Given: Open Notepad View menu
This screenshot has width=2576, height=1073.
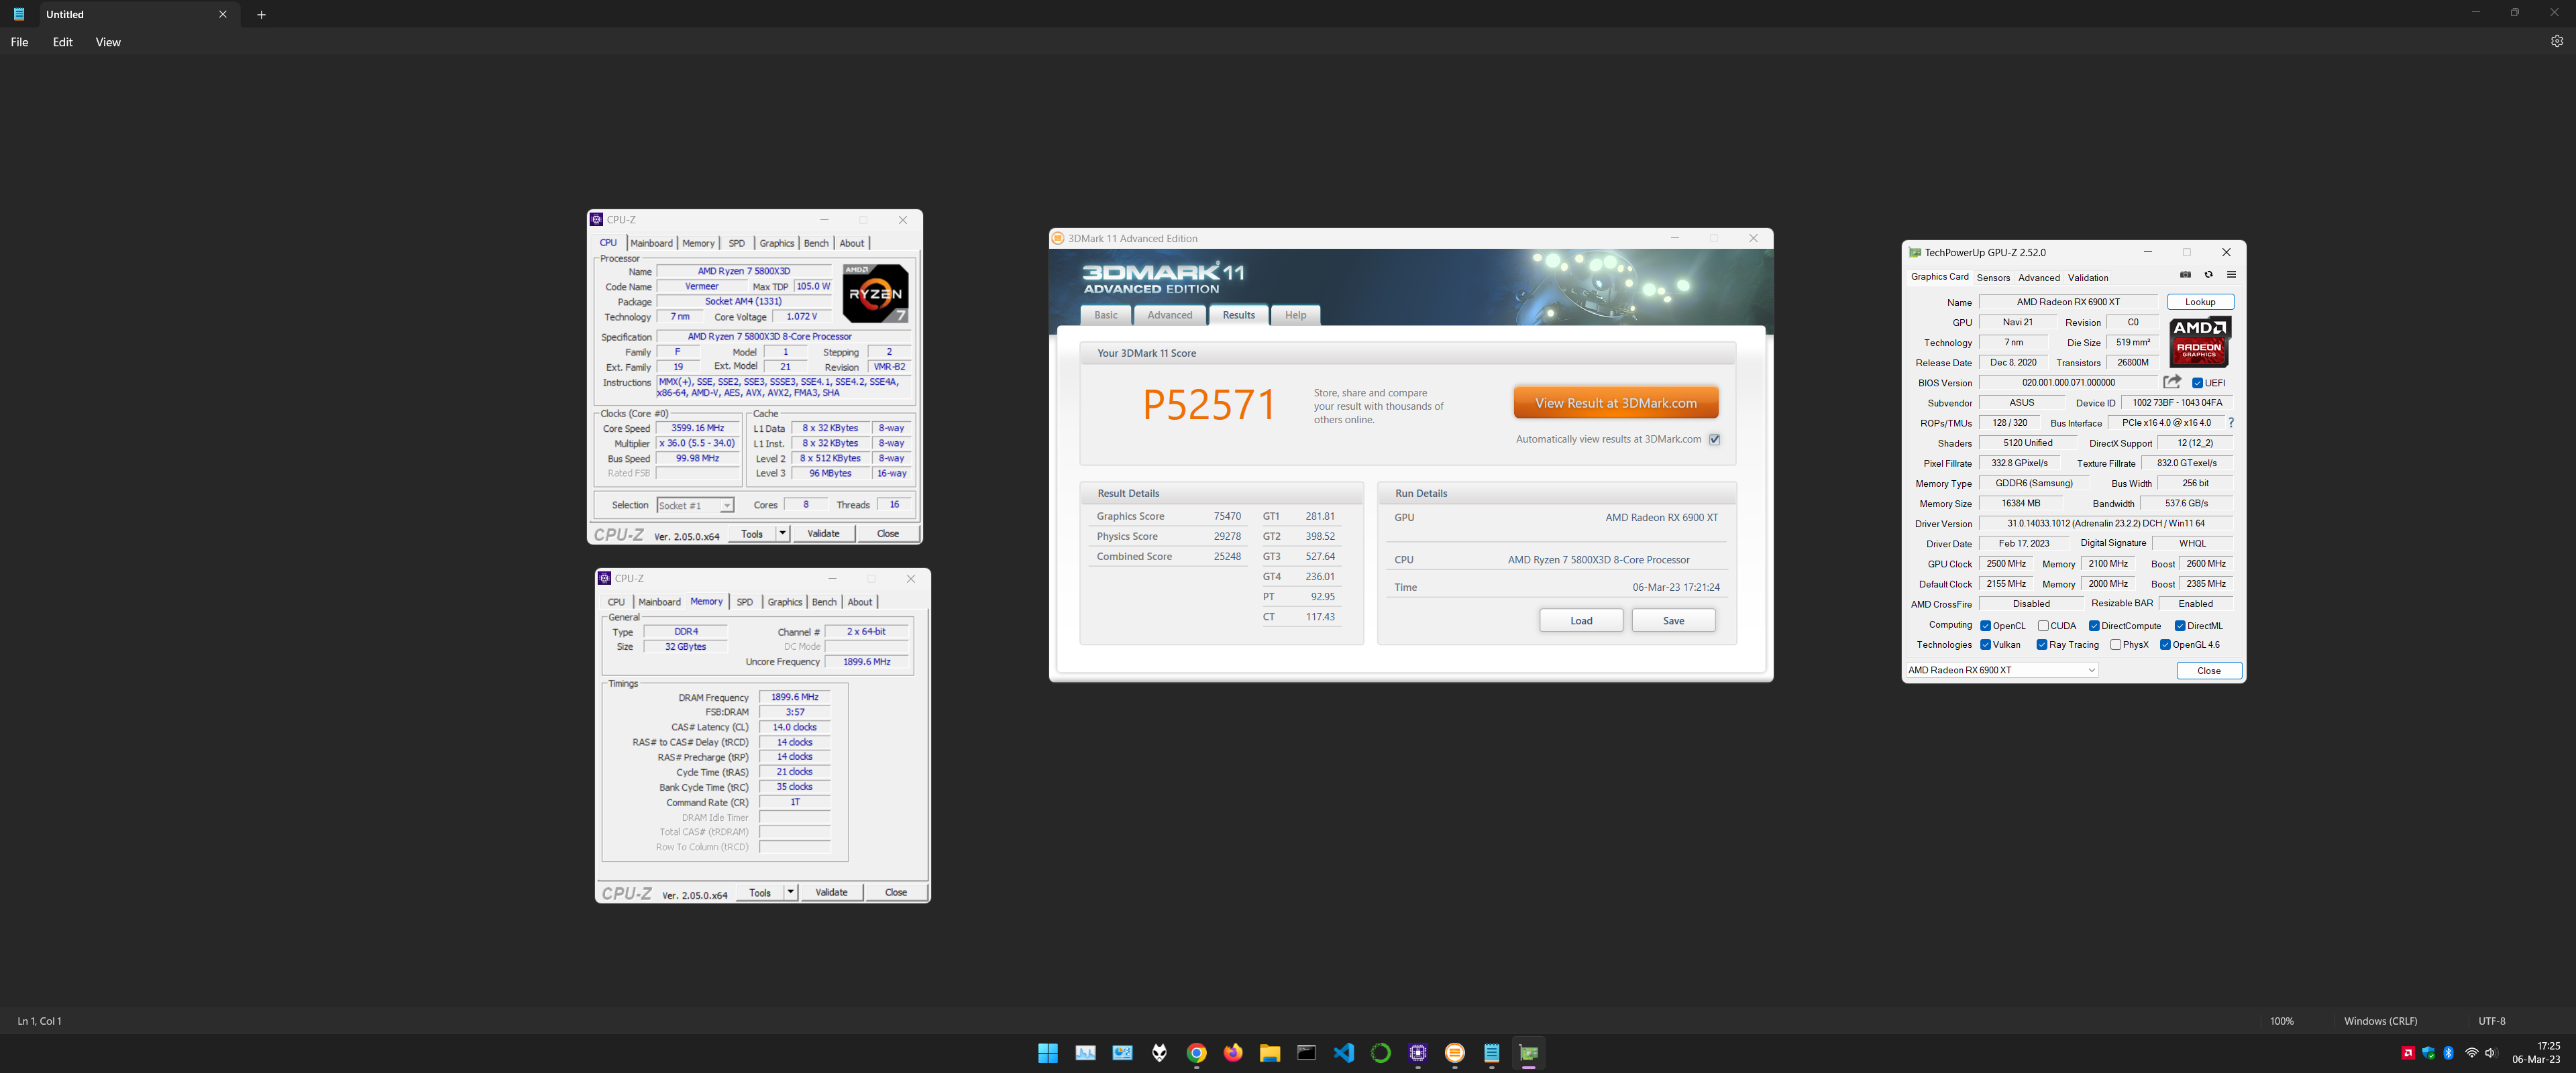Looking at the screenshot, I should point(108,42).
